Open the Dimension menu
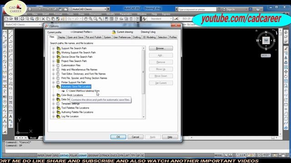The width and height of the screenshot is (291, 163). click(95, 14)
